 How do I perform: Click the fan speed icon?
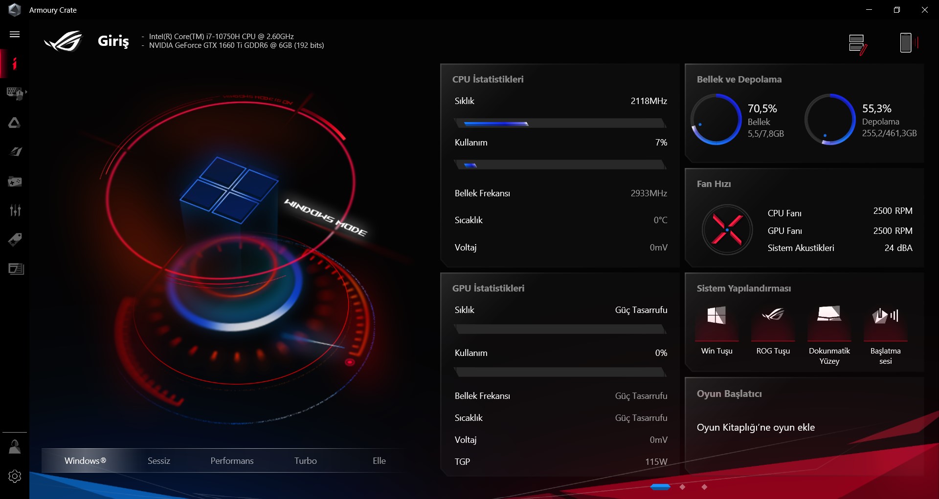coord(727,229)
